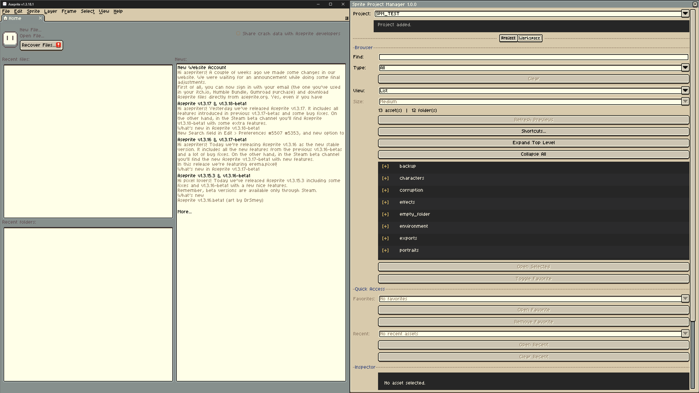Click the Aseprite logo face icon

10,39
